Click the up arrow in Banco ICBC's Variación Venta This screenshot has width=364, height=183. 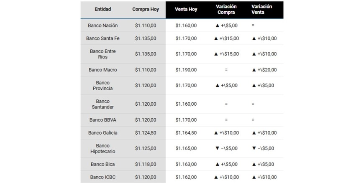click(x=254, y=177)
